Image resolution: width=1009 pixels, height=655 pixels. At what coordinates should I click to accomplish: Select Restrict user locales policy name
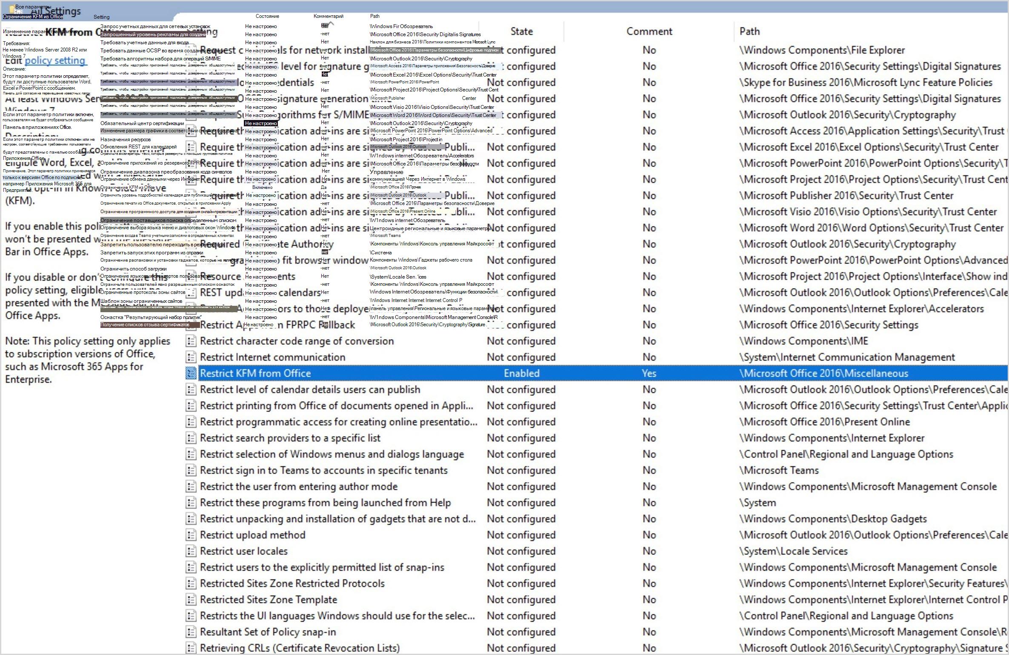[244, 551]
